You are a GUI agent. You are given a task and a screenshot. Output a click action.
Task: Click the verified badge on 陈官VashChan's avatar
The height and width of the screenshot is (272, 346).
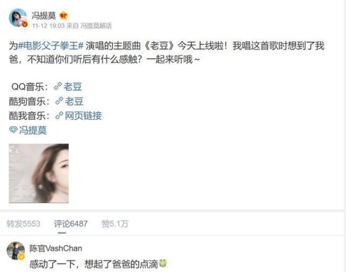[x=21, y=256]
